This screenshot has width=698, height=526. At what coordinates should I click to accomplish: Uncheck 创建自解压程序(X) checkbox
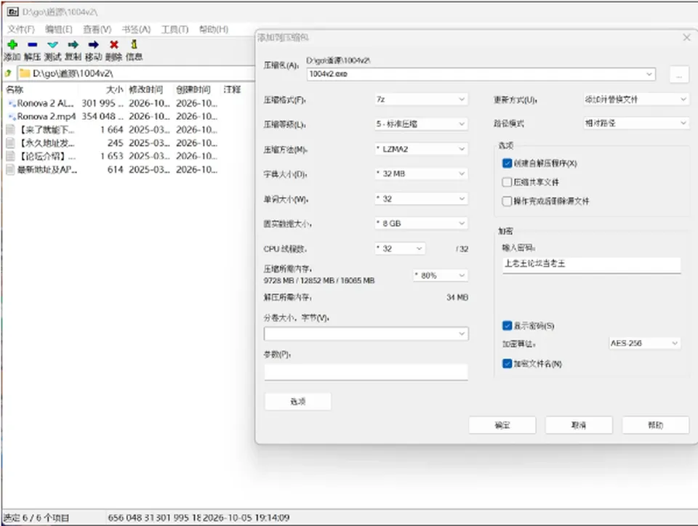[507, 163]
